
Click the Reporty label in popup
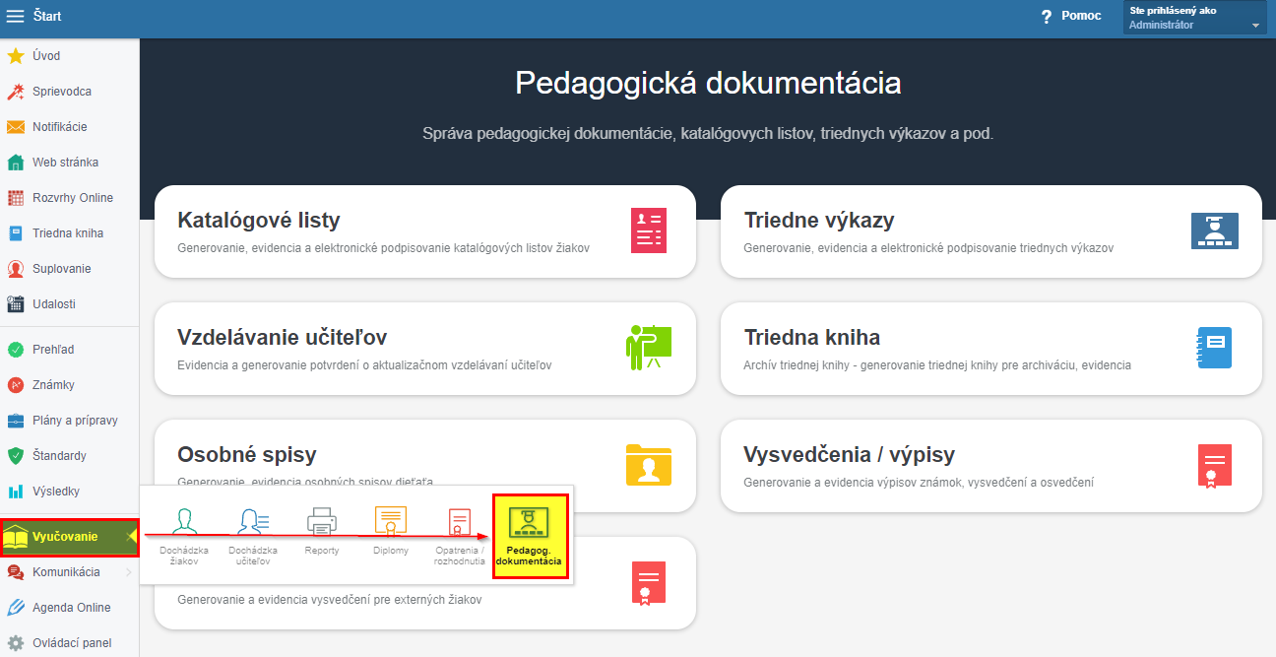(x=322, y=551)
